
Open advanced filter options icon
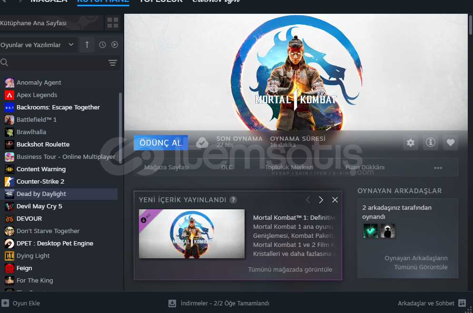pos(113,62)
